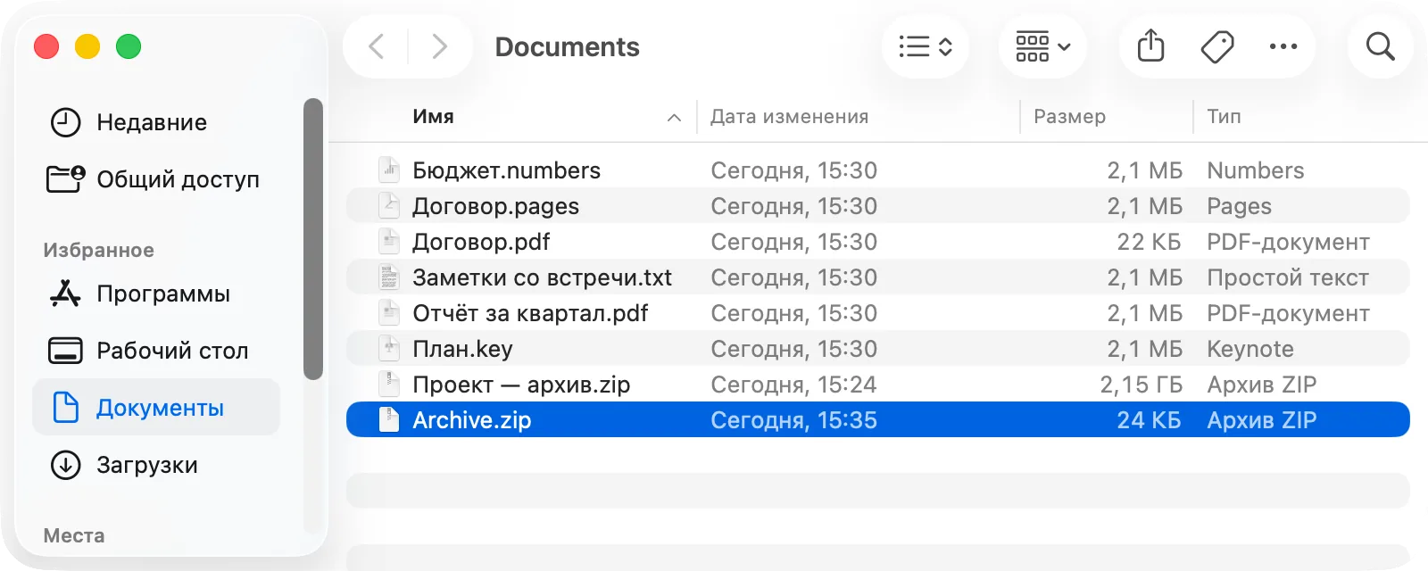Click the Сегодня, 15:24 date cell
The image size is (1428, 571).
[793, 385]
